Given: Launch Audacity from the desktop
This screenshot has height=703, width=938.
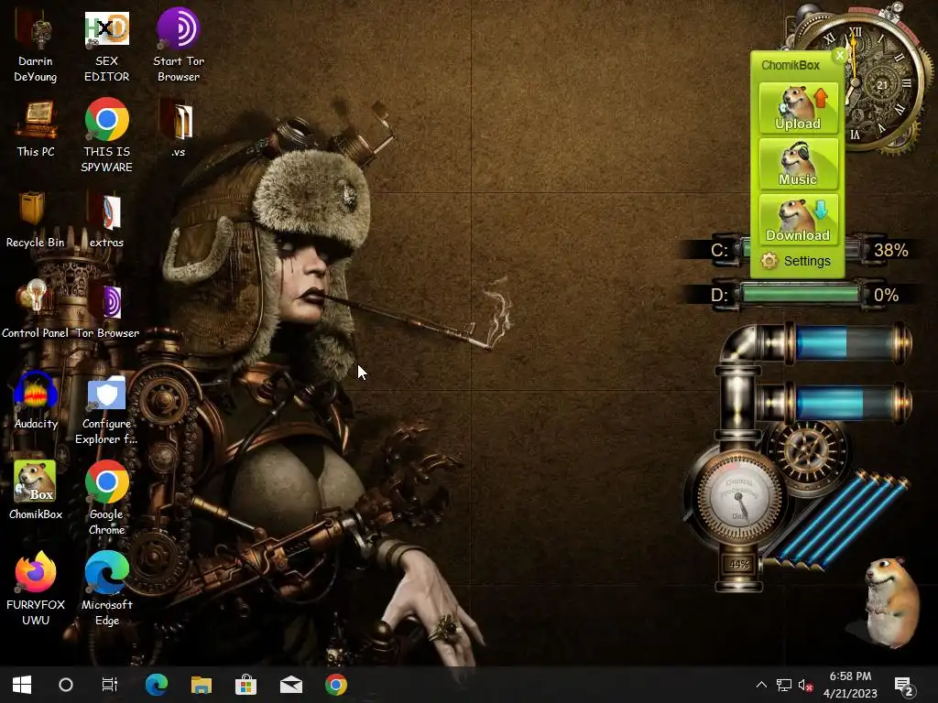Looking at the screenshot, I should point(36,402).
